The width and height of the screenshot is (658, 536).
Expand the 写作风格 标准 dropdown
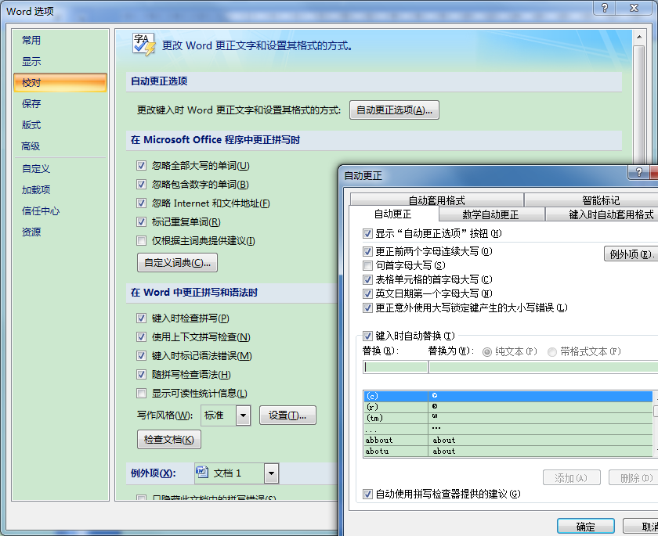[x=243, y=415]
